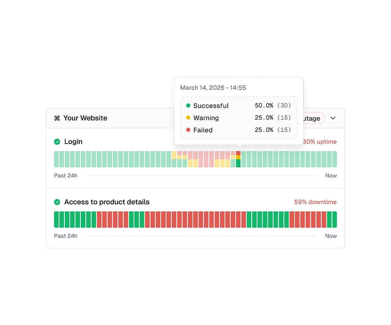Viewport: 391px width, 325px height.
Task: Click the last green product details bar
Action: click(334, 220)
